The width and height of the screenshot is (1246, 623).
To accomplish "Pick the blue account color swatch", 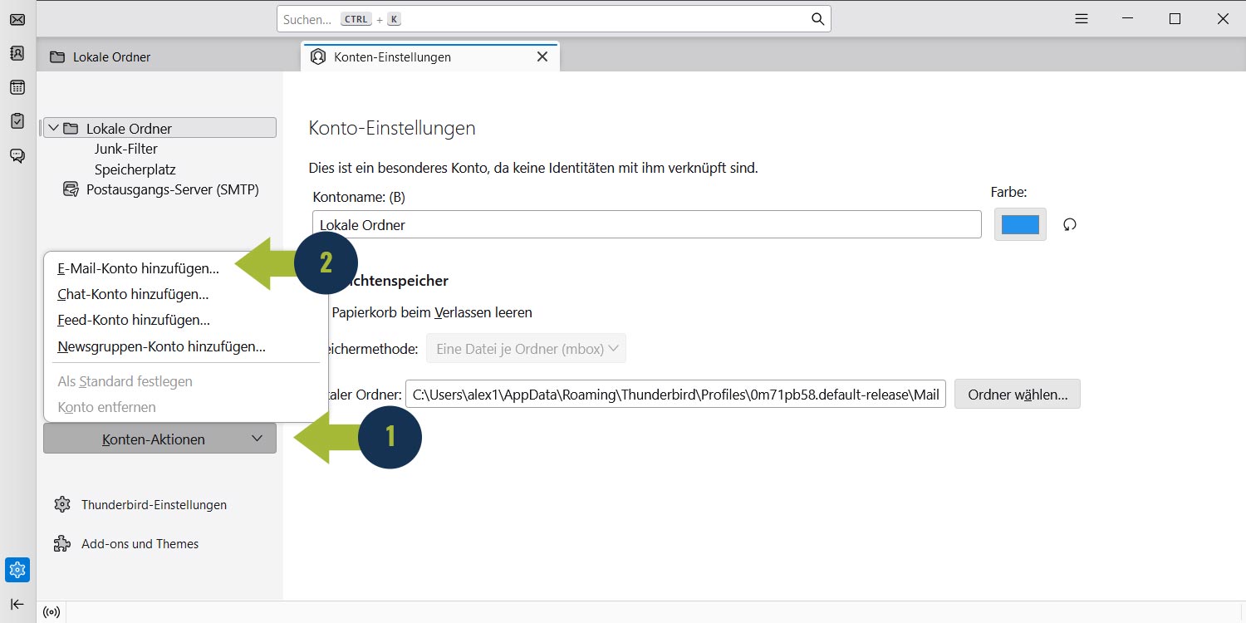I will [x=1020, y=224].
